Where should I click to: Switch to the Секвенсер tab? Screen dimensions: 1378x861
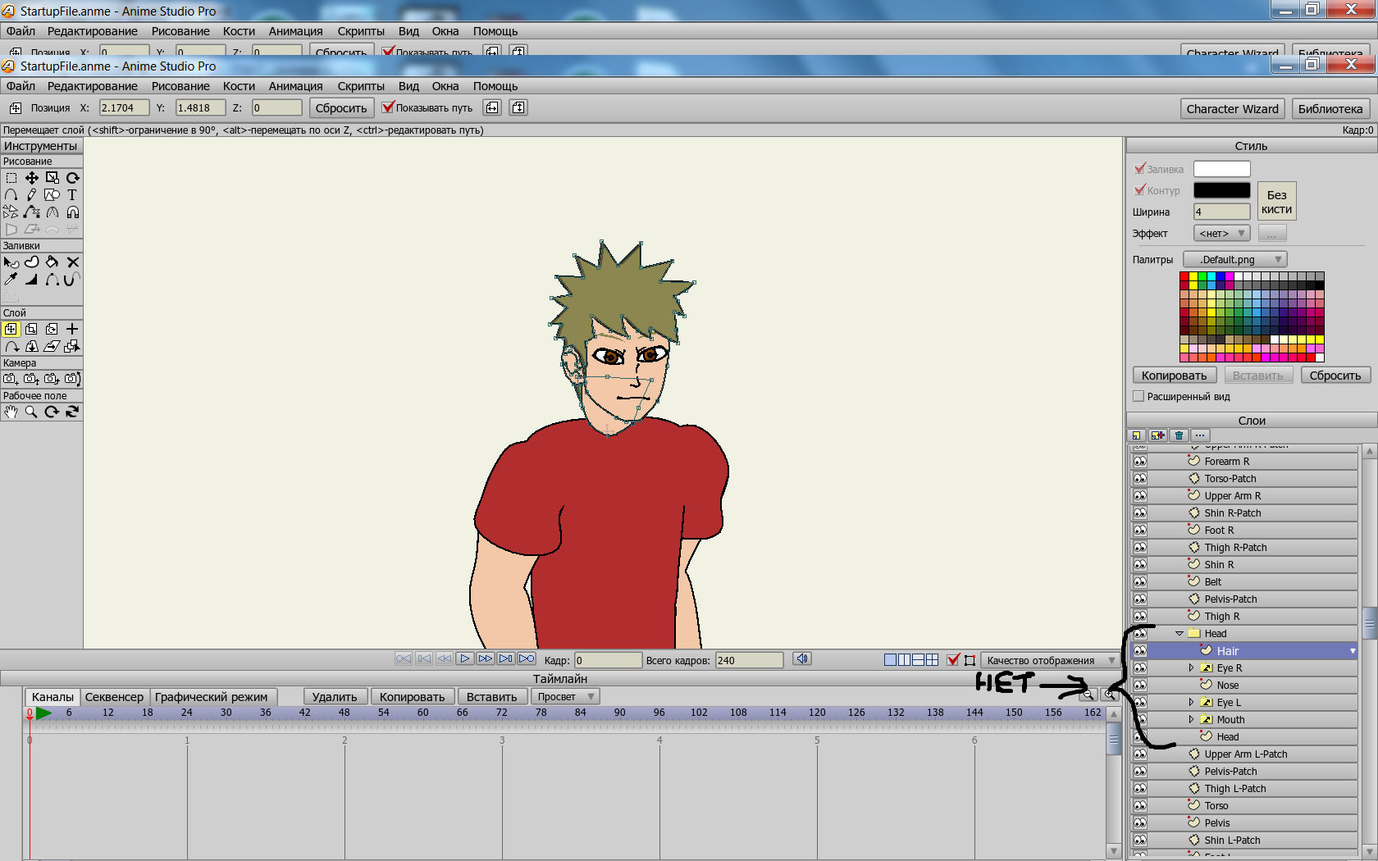(114, 697)
